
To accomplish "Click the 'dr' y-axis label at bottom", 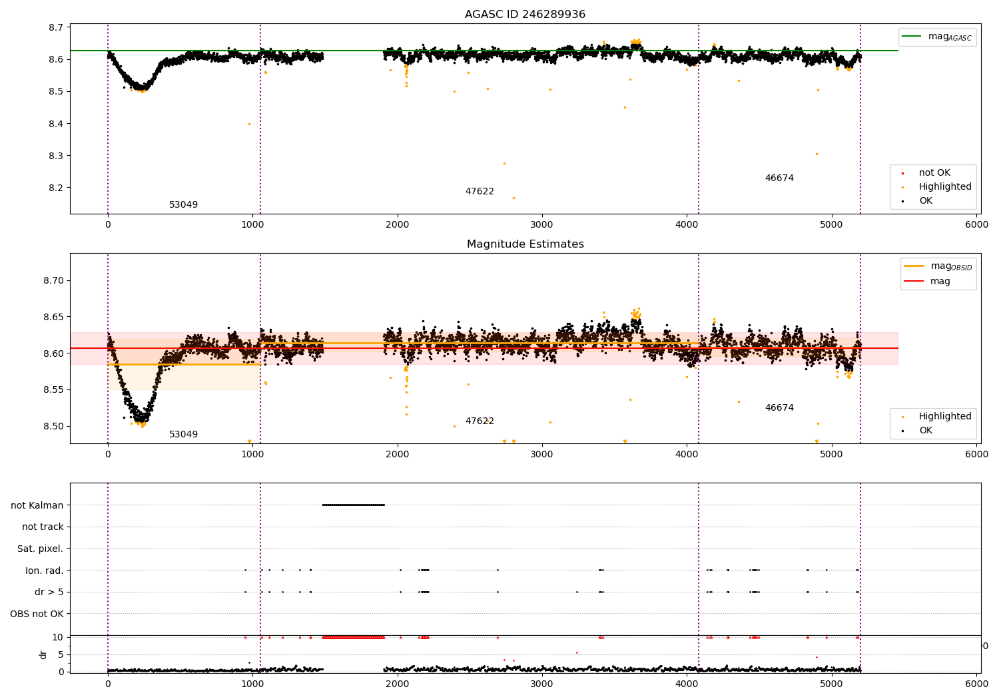I will point(43,655).
